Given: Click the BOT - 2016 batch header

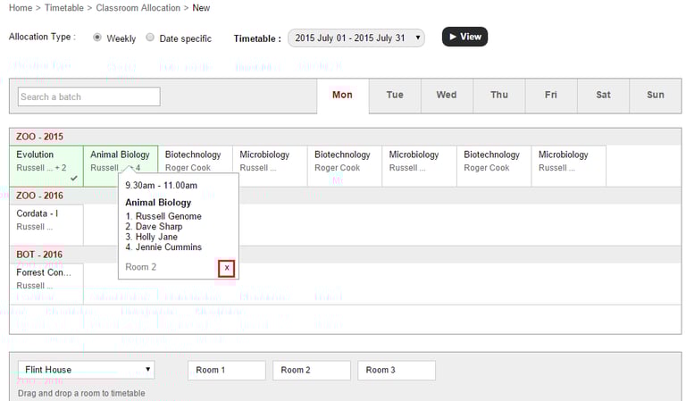Looking at the screenshot, I should click(x=345, y=255).
